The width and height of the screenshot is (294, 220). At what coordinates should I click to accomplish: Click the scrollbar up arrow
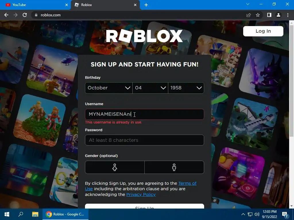[292, 22]
